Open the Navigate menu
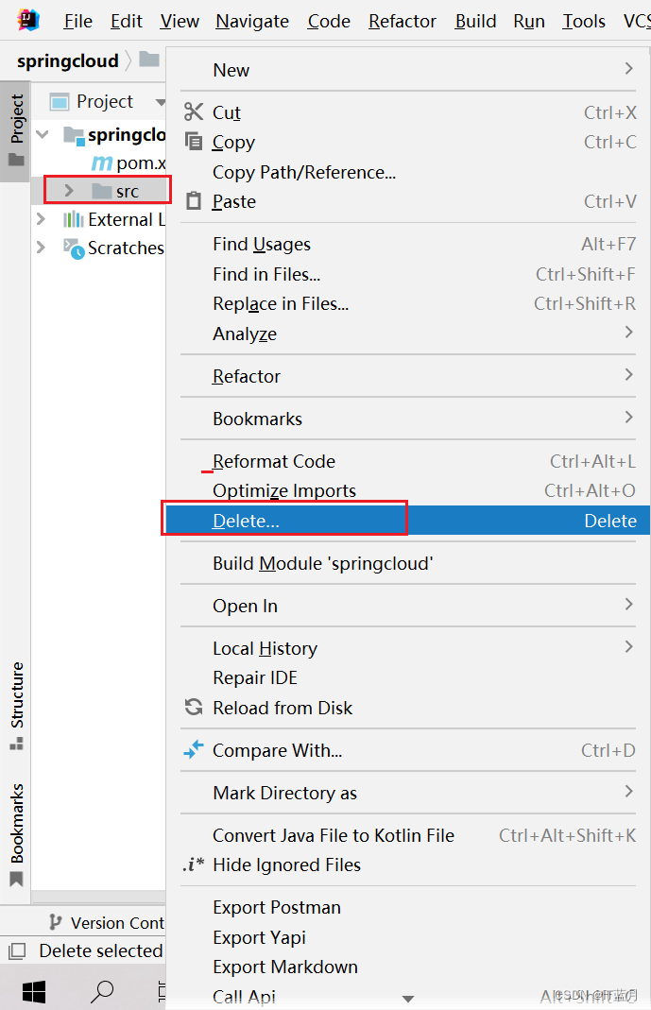The image size is (651, 1010). (251, 20)
